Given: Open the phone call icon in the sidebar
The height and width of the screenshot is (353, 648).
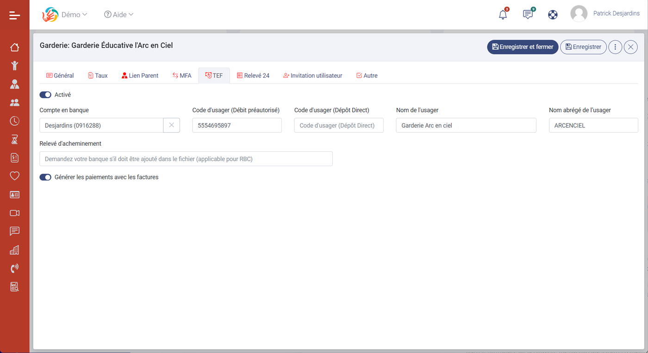Looking at the screenshot, I should (14, 268).
